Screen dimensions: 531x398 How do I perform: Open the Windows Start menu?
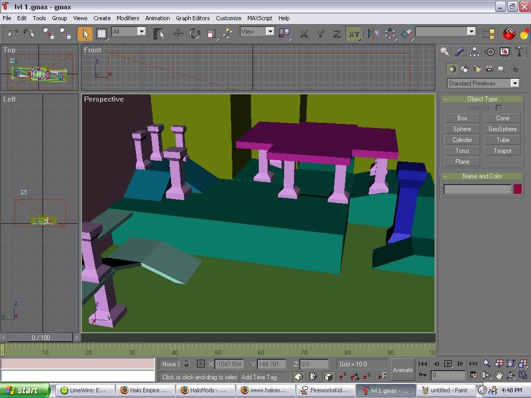(24, 390)
